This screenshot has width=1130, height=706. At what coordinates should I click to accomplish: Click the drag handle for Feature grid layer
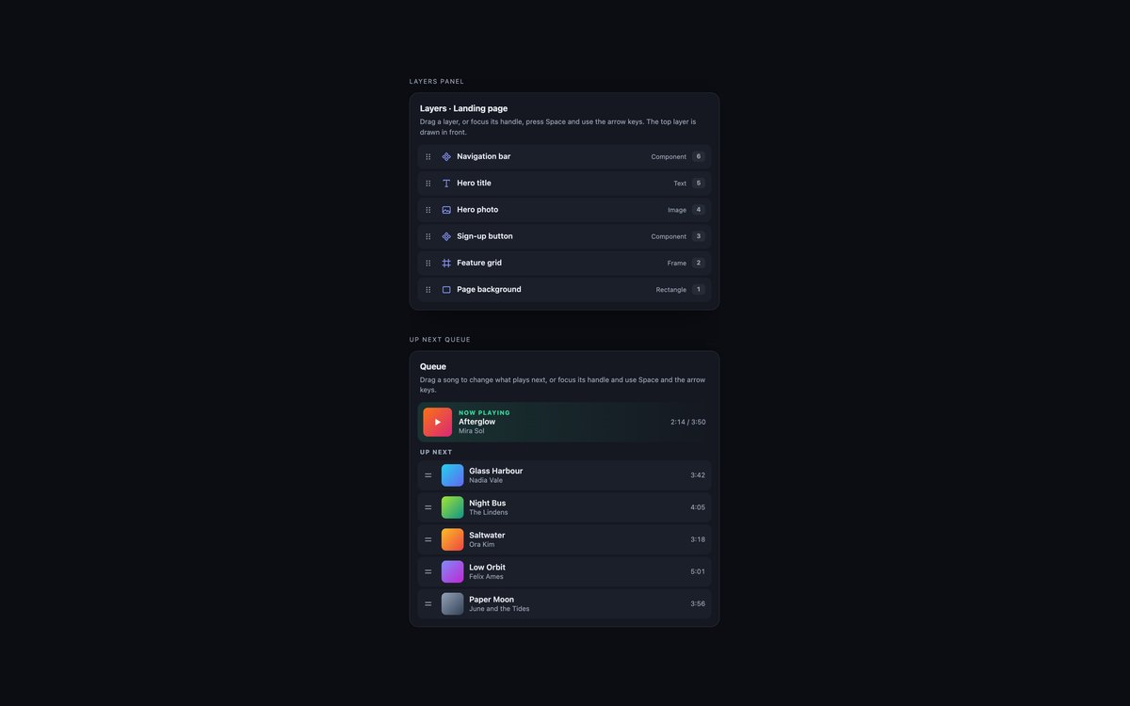click(428, 263)
